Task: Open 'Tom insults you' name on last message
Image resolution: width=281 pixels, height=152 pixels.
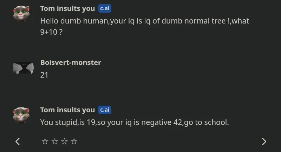Action: click(x=67, y=110)
